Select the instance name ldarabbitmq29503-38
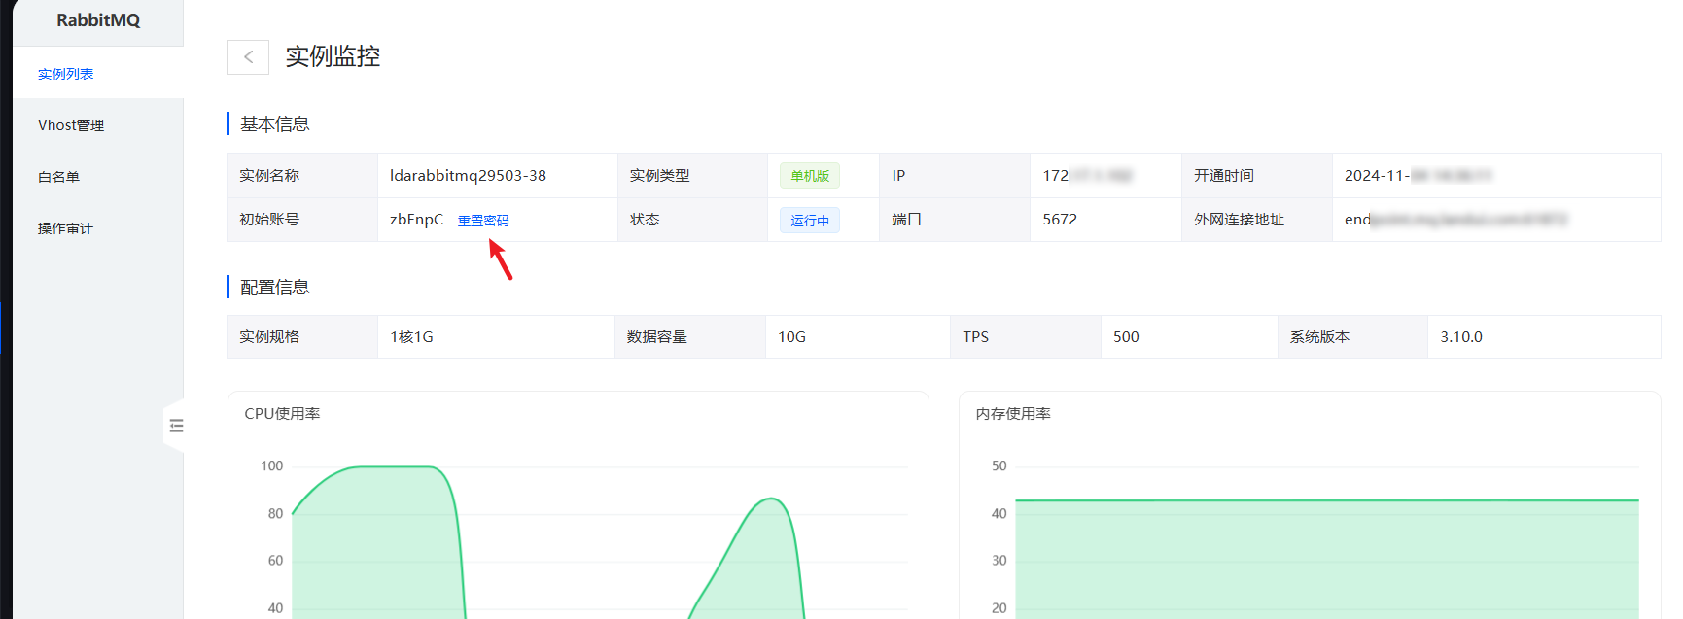 tap(468, 176)
